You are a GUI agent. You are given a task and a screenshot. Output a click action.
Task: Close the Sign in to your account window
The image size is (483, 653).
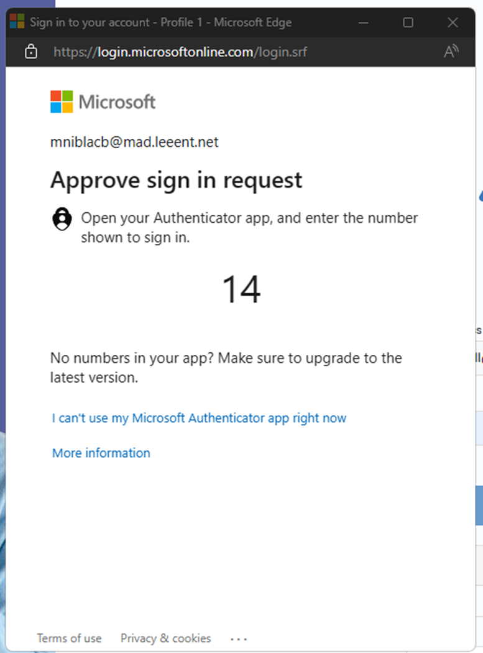[453, 22]
